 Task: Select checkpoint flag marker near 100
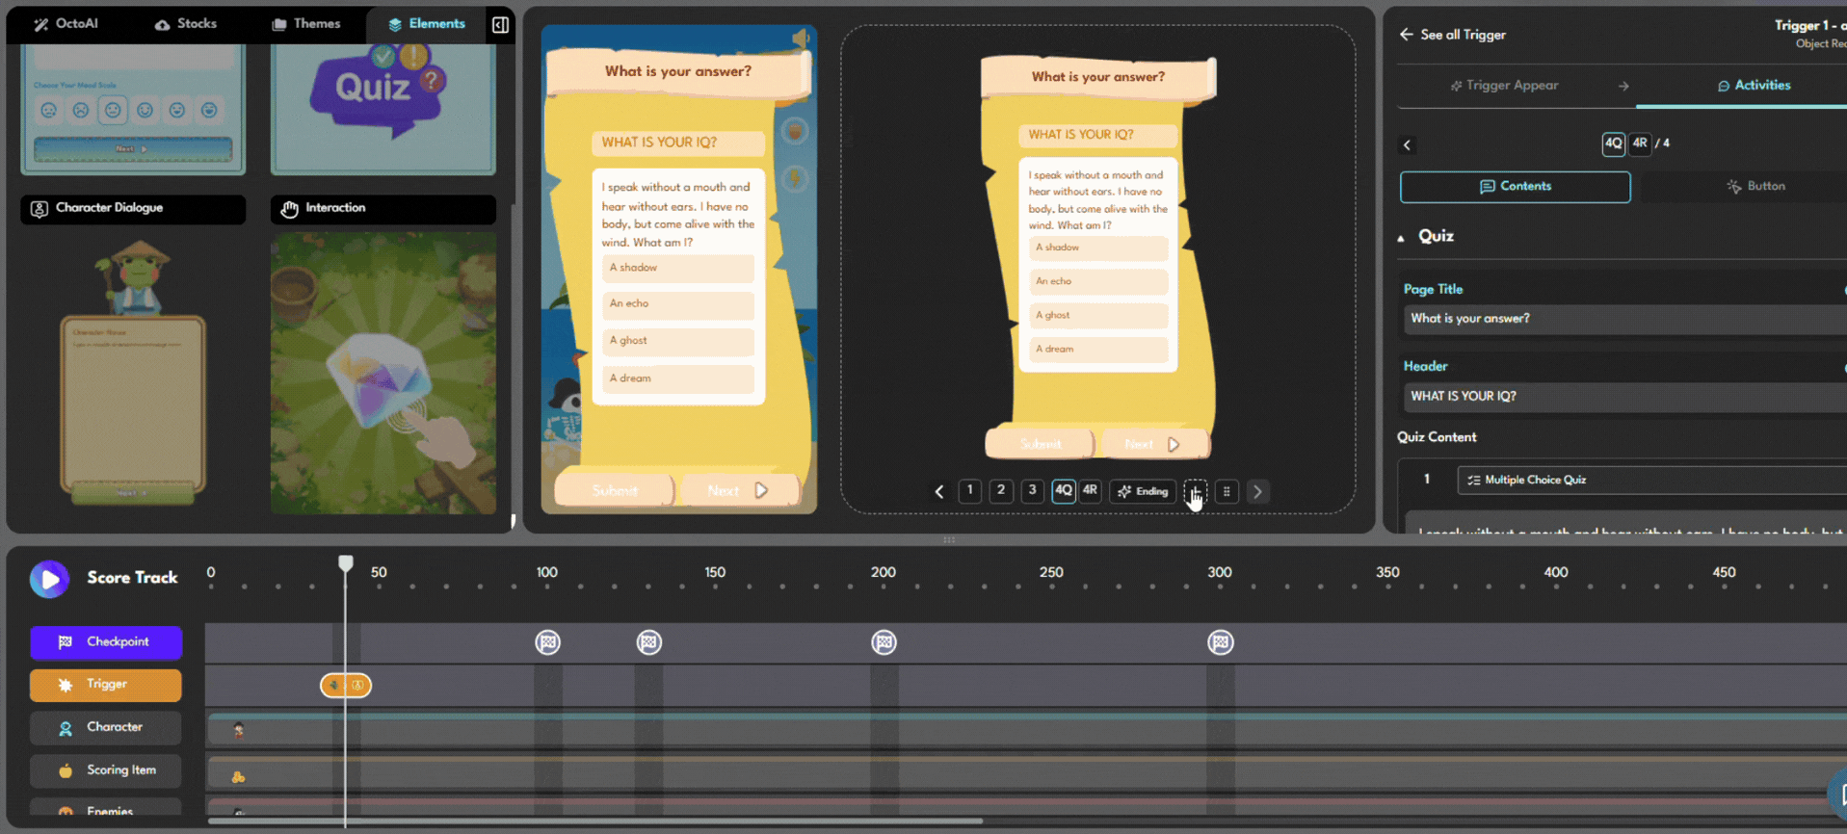[547, 642]
